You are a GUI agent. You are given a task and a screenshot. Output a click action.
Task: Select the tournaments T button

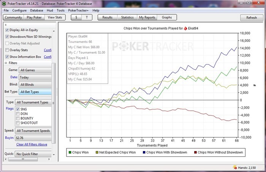point(87,17)
